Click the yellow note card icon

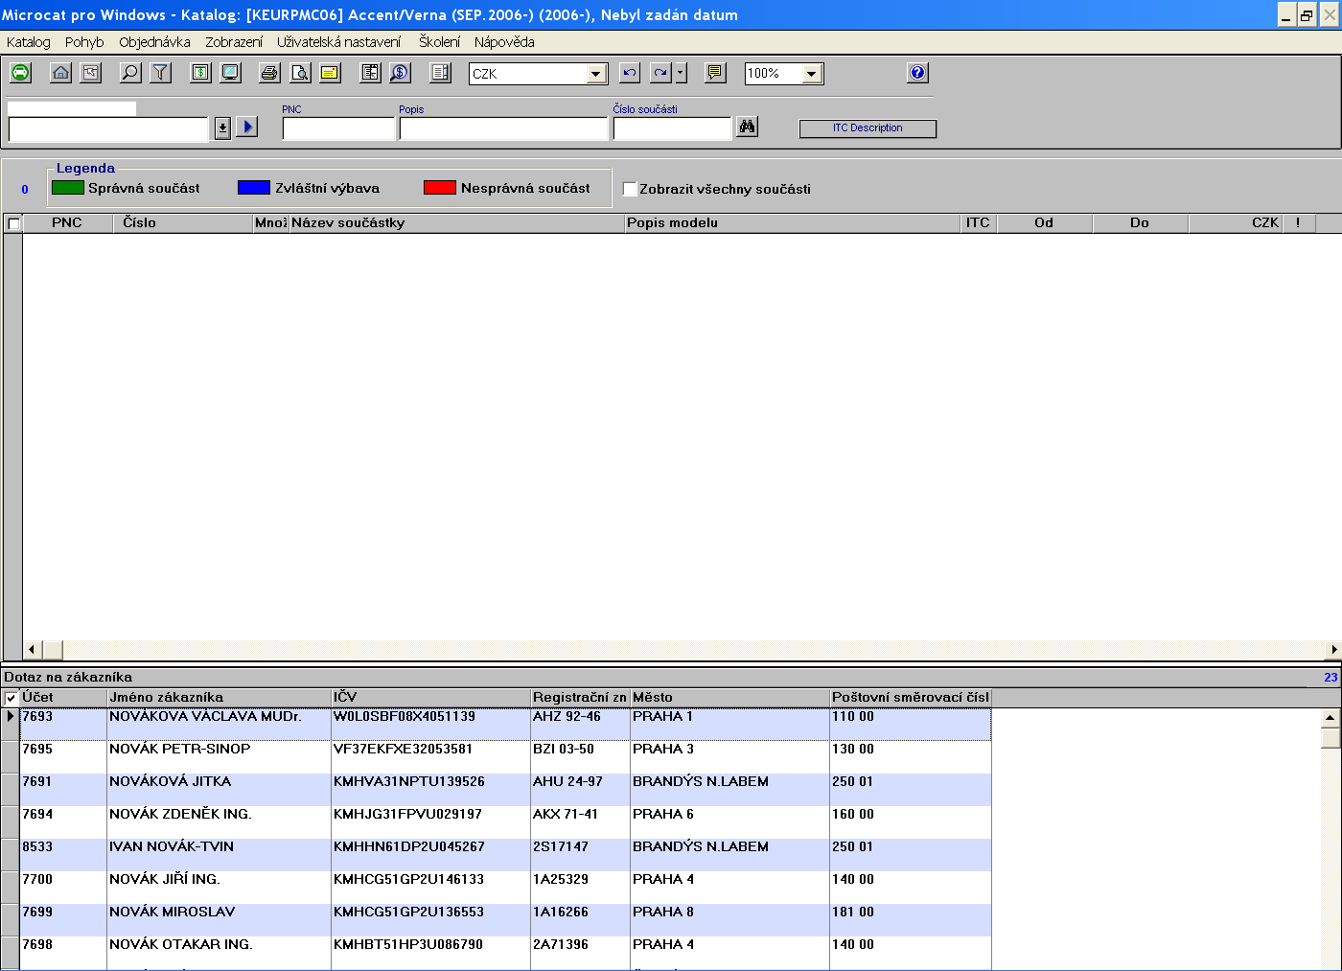[330, 73]
